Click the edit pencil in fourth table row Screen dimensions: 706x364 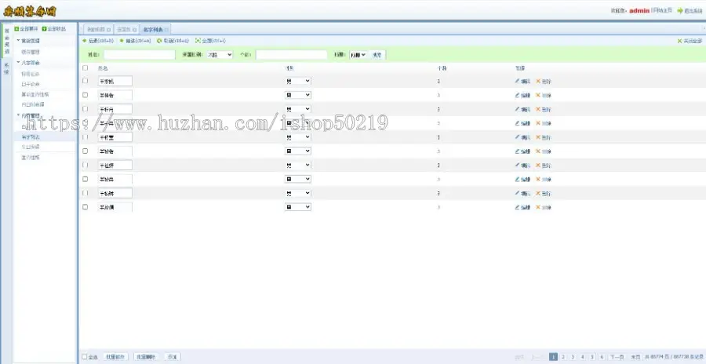pyautogui.click(x=518, y=123)
